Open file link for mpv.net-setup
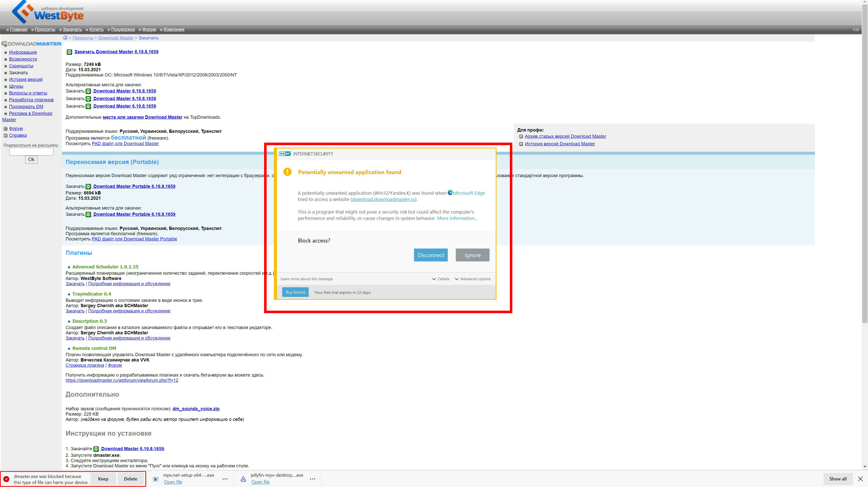868x487 pixels. point(173,482)
